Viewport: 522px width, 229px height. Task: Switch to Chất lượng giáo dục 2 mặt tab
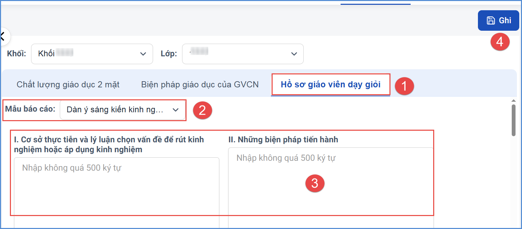tap(68, 85)
